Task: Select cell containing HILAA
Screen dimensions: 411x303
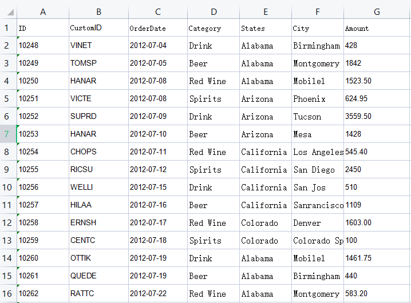Action: 99,205
